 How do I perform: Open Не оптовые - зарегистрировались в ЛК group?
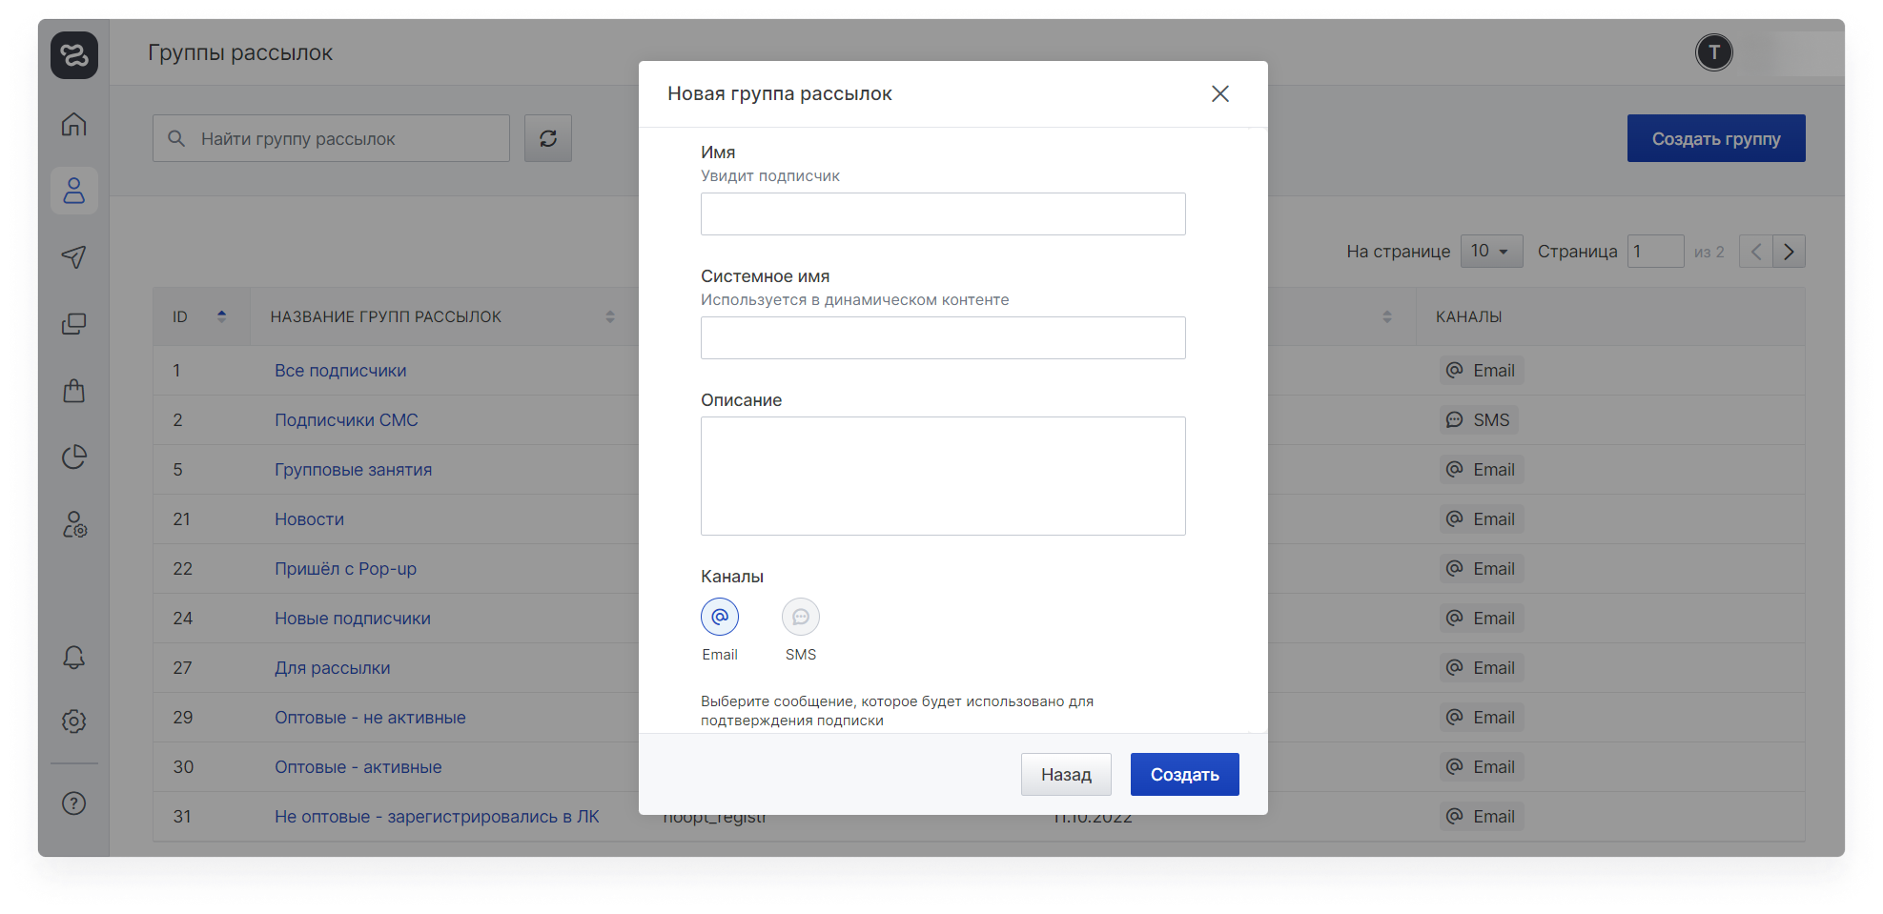[x=437, y=817]
